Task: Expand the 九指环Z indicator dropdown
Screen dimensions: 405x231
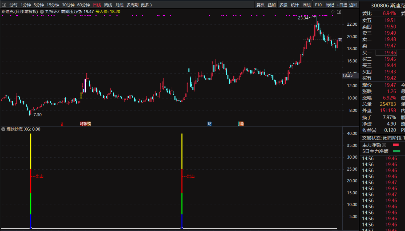Action: click(42, 12)
